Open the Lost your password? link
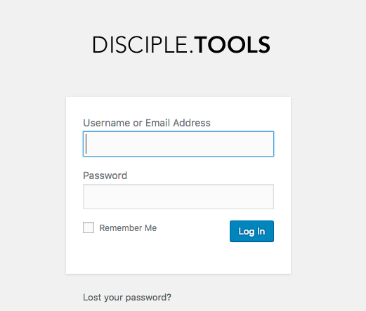366x311 pixels. pyautogui.click(x=127, y=298)
